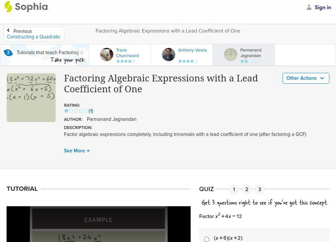
Task: Go to quiz question 2
Action: click(x=247, y=189)
